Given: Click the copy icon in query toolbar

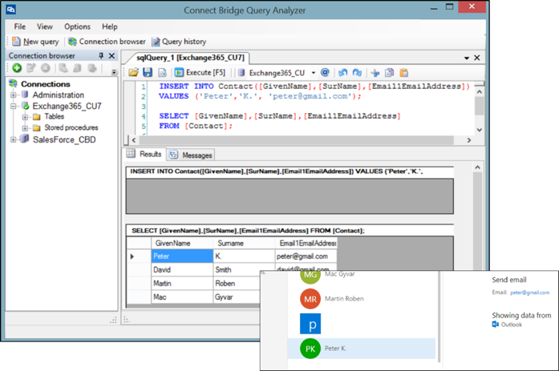Looking at the screenshot, I should pos(389,73).
